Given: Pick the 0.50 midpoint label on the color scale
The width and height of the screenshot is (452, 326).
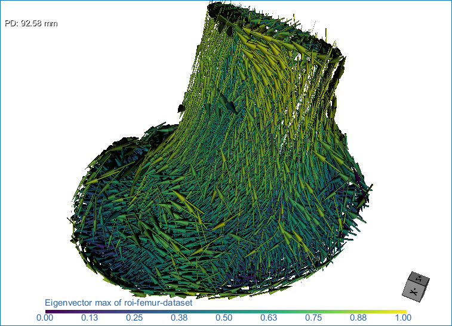Looking at the screenshot, I should [226, 318].
